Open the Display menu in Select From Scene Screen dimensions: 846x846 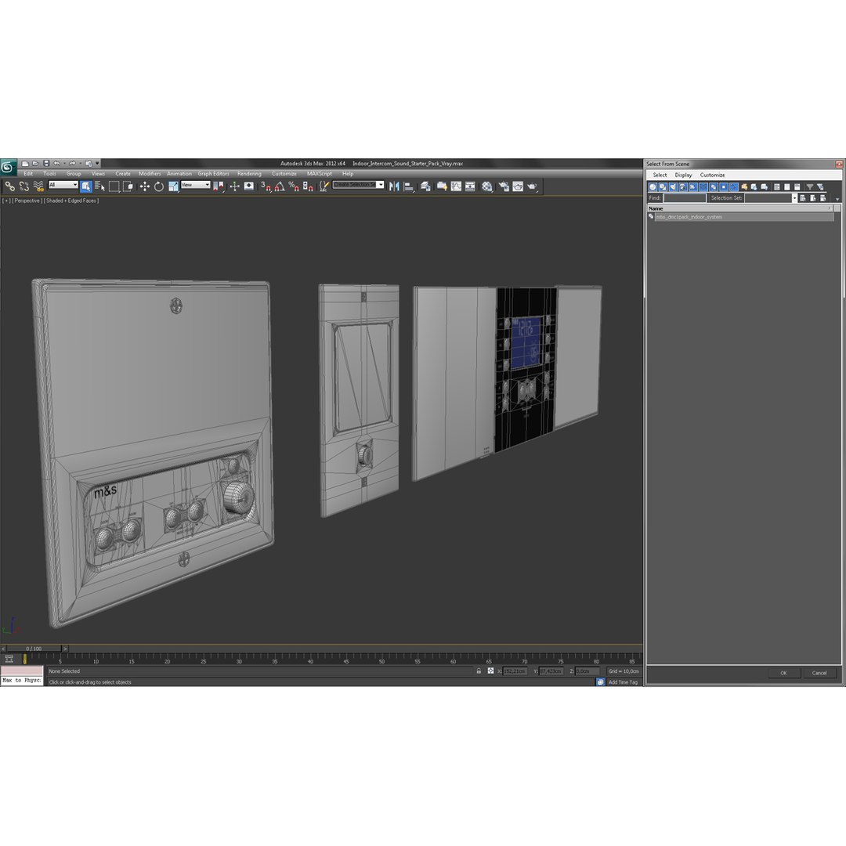click(683, 175)
